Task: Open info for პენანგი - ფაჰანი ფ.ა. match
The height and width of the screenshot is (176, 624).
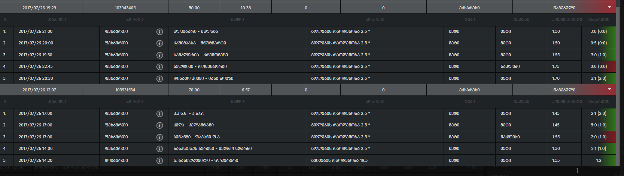Action: pyautogui.click(x=159, y=137)
